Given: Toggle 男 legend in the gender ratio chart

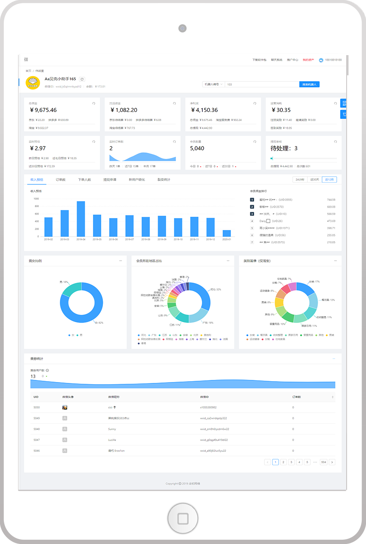Looking at the screenshot, I should pos(79,335).
